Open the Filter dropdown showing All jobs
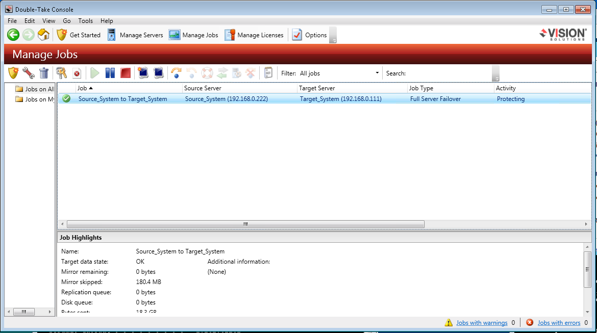 point(340,73)
